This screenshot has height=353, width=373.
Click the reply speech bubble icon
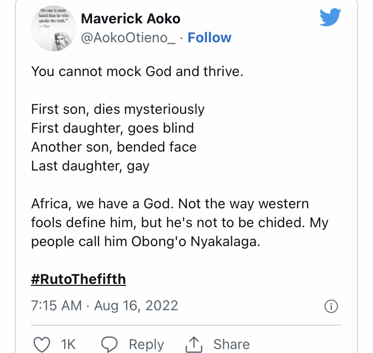point(109,344)
